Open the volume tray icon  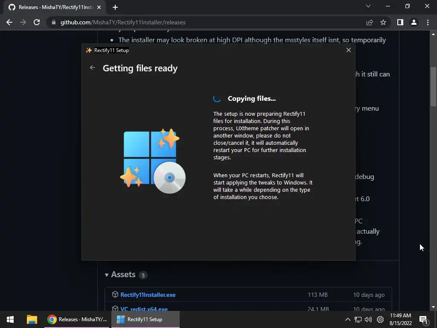(368, 319)
